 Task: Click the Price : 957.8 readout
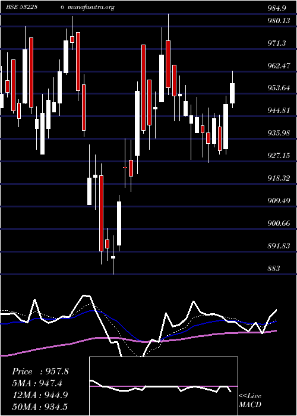coord(40,371)
